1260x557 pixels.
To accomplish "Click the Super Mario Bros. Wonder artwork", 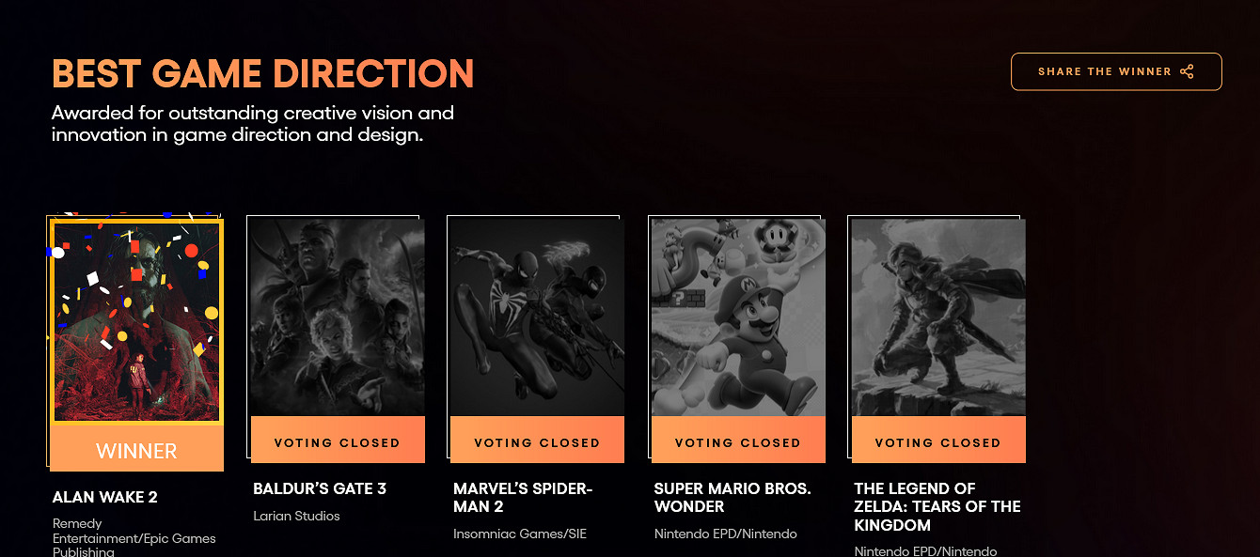I will 737,317.
